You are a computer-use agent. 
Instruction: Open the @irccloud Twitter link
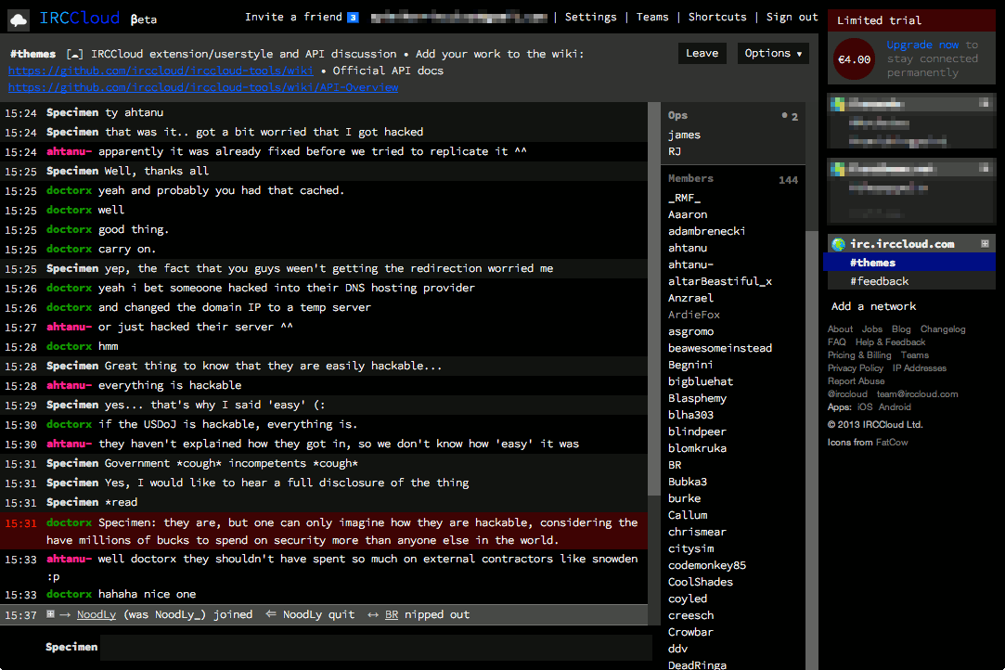(846, 393)
